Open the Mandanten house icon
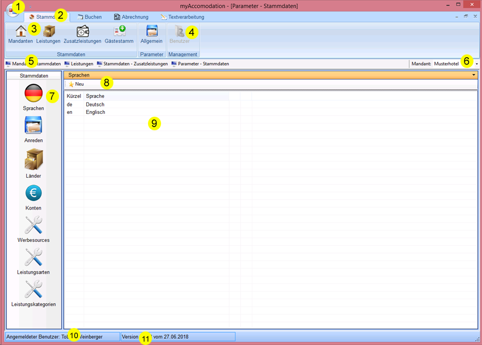This screenshot has width=482, height=345. click(x=20, y=32)
